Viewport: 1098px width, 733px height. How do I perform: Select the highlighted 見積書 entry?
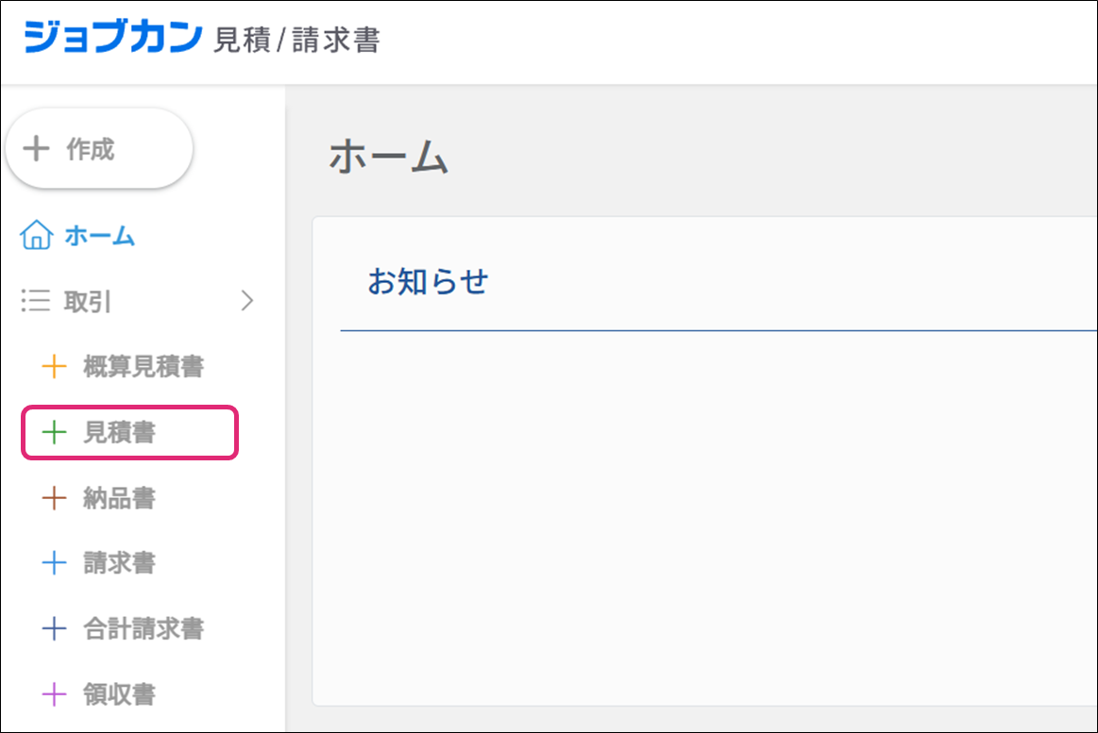(x=120, y=433)
